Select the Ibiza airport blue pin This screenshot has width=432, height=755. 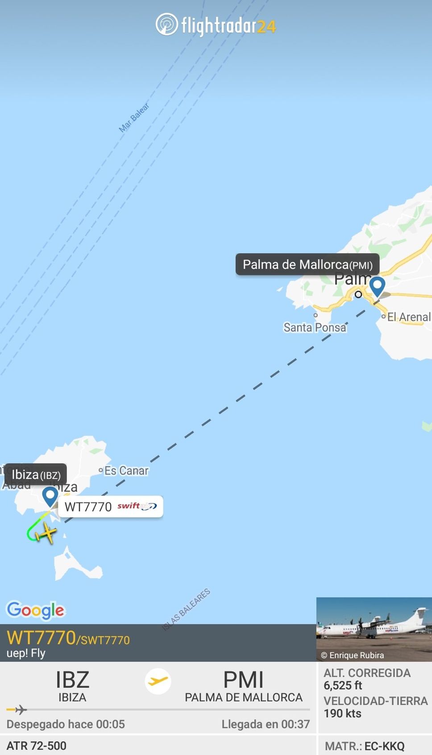[50, 496]
